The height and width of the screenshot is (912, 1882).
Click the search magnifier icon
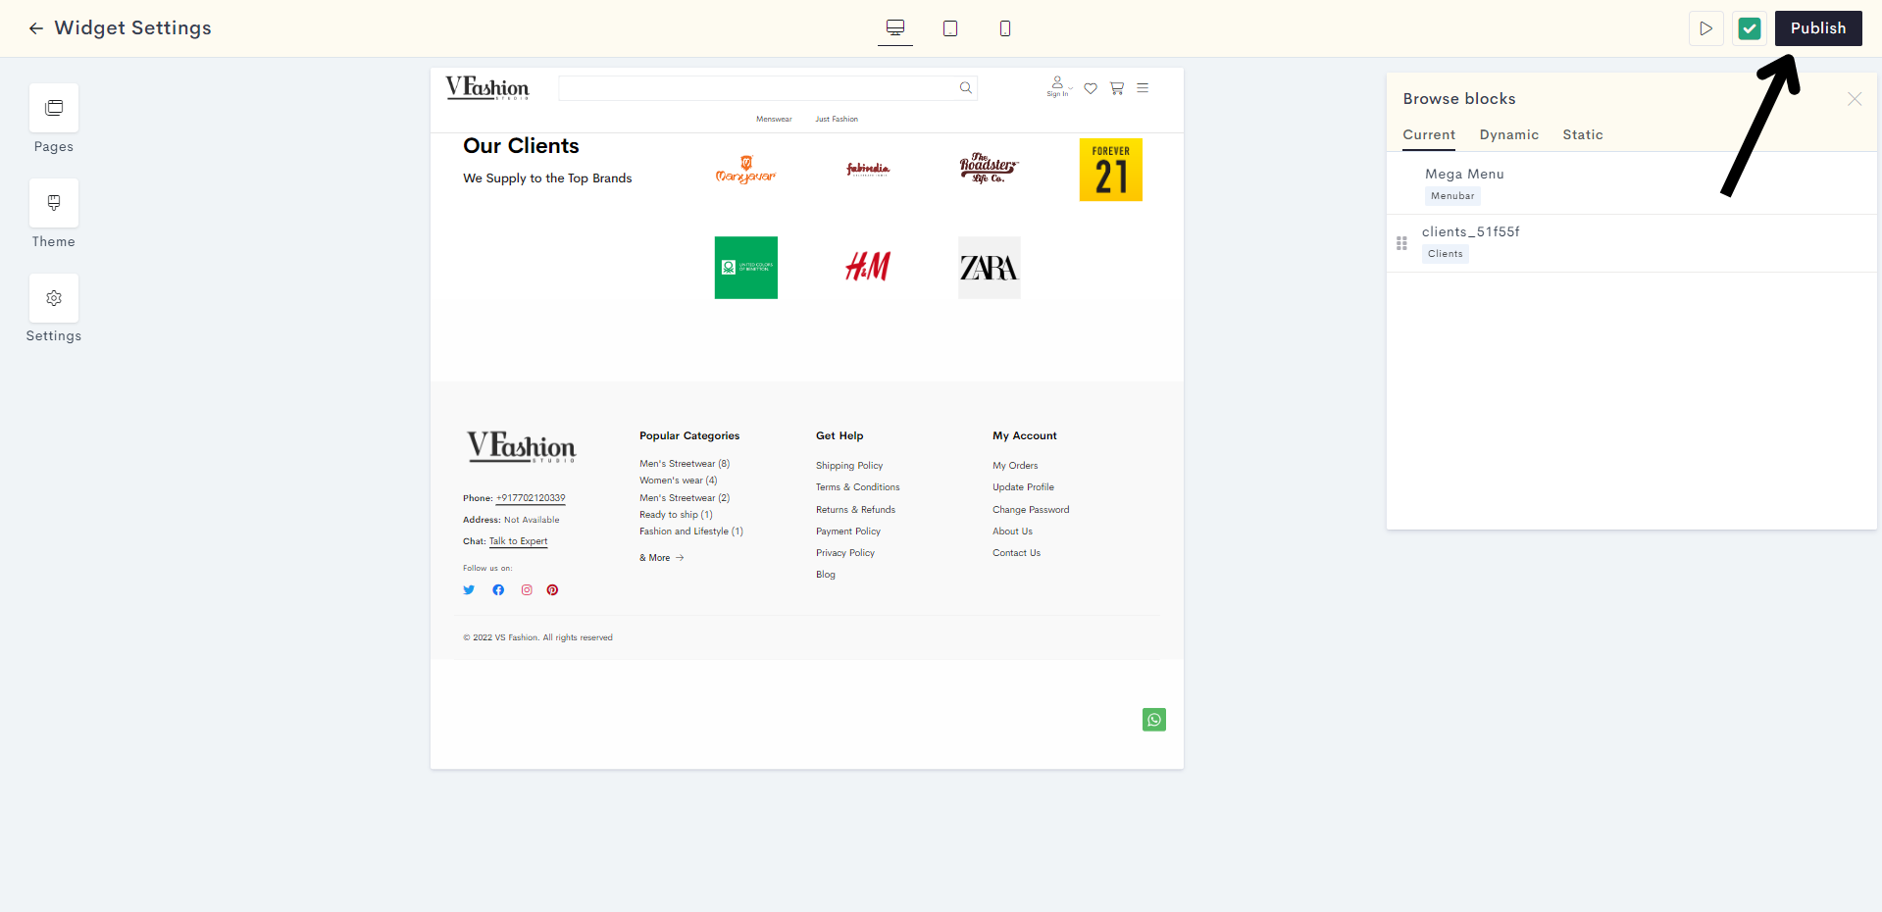tap(966, 88)
